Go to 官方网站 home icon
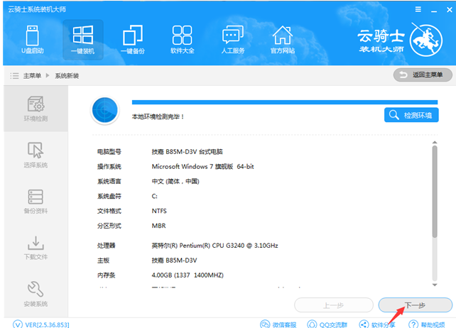456x328 pixels. (x=283, y=40)
